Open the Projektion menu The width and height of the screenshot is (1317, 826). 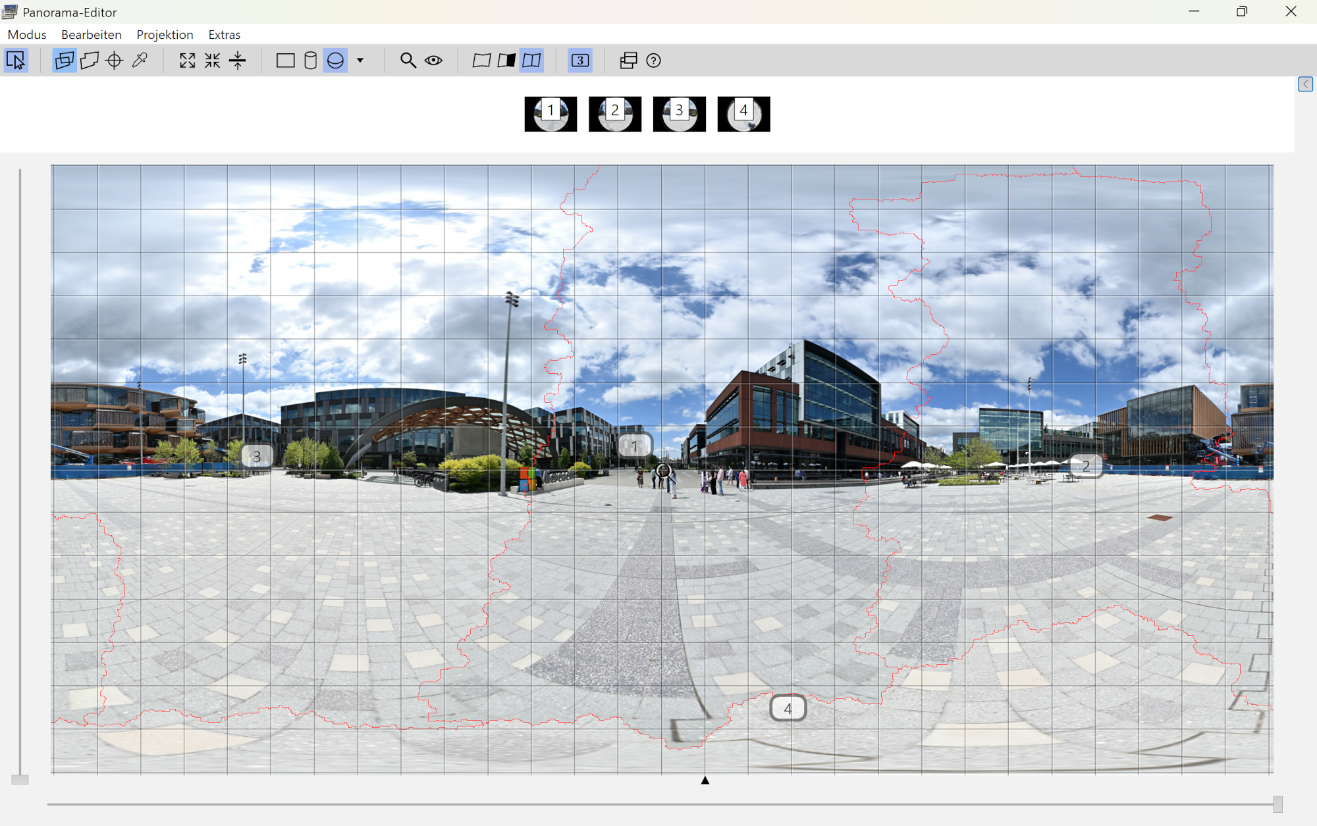point(165,34)
